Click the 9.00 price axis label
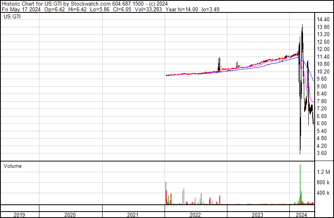334x218 pixels. (x=322, y=86)
